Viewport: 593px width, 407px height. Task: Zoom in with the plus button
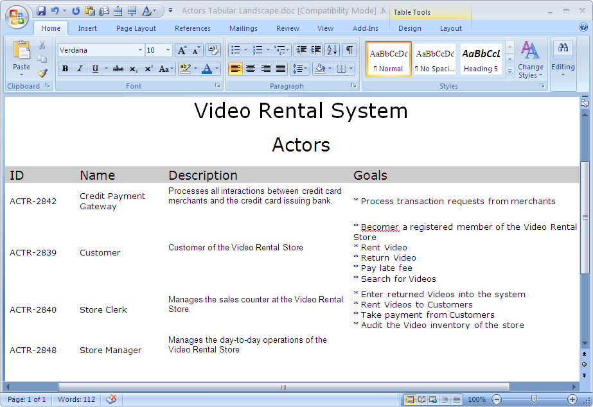tap(572, 399)
